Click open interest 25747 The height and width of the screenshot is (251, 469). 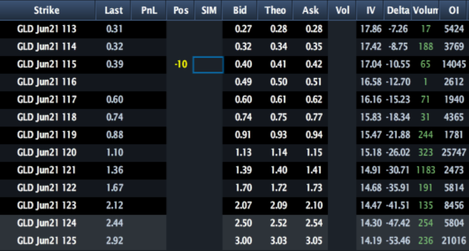click(x=454, y=152)
